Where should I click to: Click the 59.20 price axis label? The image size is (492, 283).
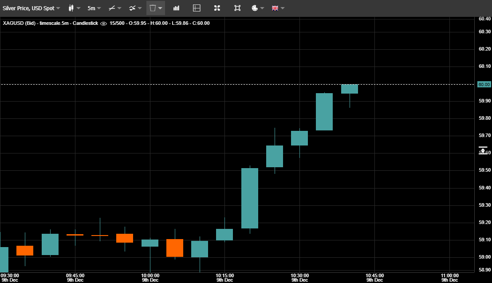(x=484, y=222)
